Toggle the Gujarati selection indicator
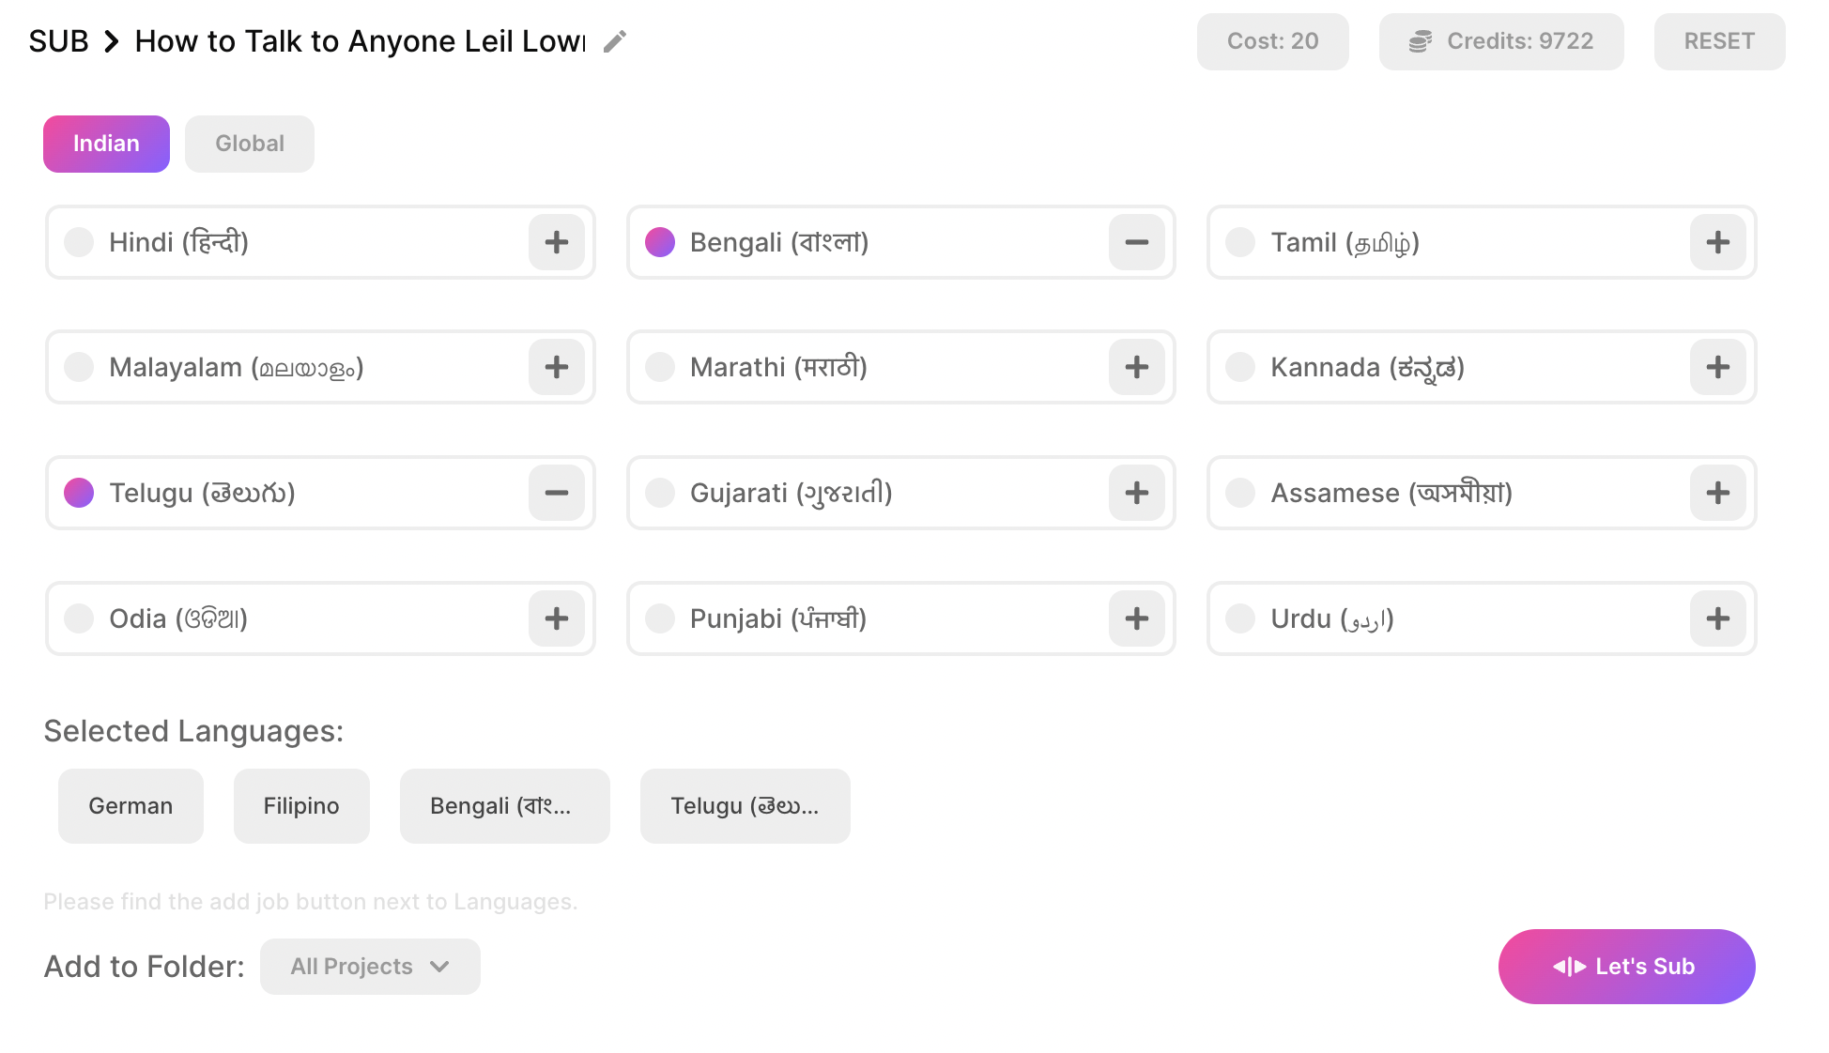Image resolution: width=1829 pixels, height=1053 pixels. click(659, 493)
